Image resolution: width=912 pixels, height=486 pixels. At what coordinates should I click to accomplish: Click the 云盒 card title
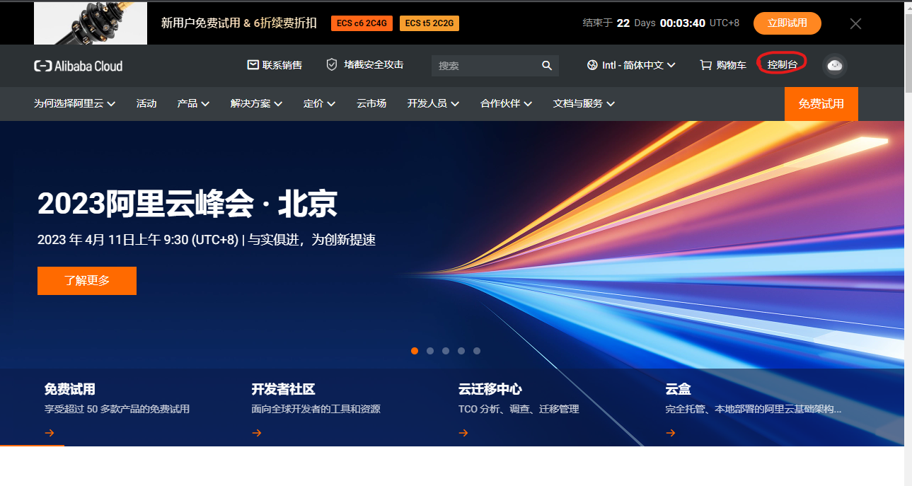678,389
